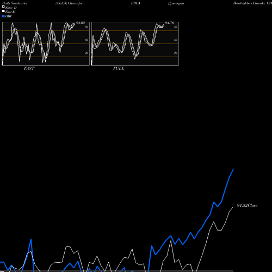Click the end of the blue OBV line
Image resolution: width=272 pixels, height=272 pixels.
point(233,170)
